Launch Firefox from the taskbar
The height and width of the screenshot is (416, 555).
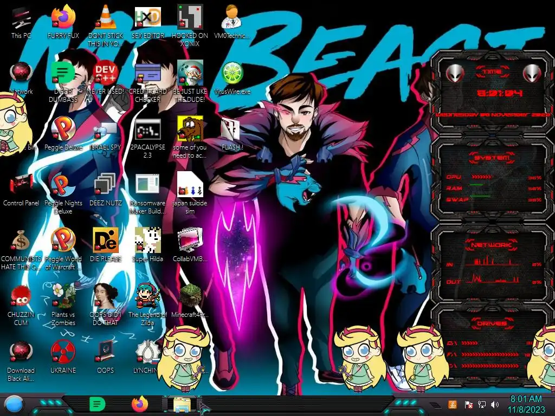pyautogui.click(x=140, y=404)
